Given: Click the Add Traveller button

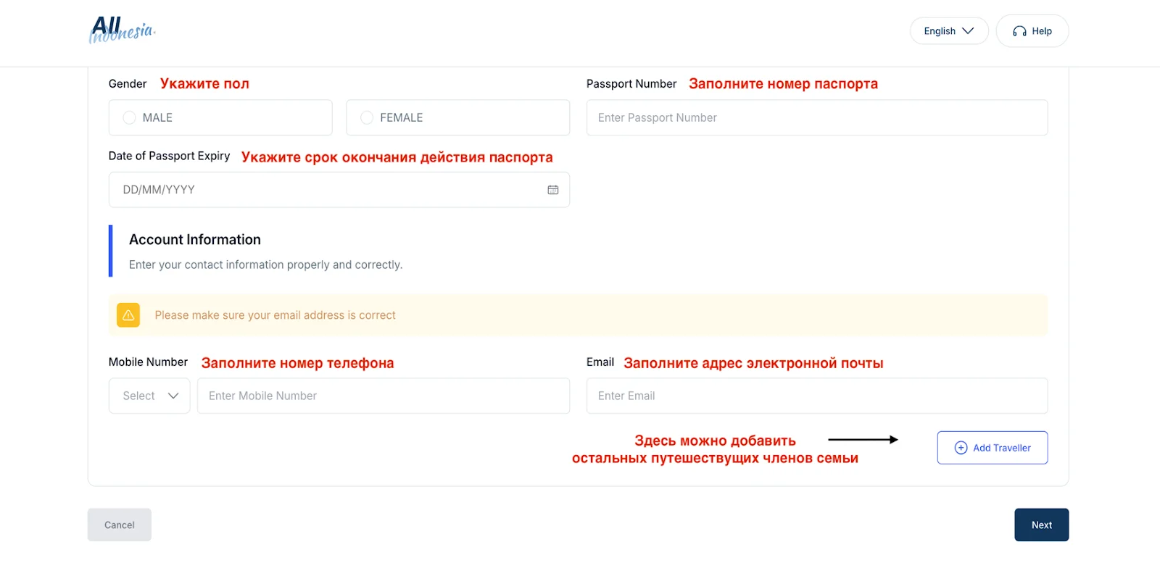Looking at the screenshot, I should (992, 447).
